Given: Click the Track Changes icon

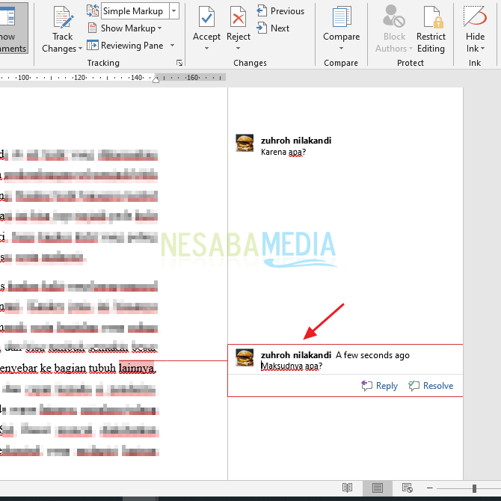Looking at the screenshot, I should (63, 19).
